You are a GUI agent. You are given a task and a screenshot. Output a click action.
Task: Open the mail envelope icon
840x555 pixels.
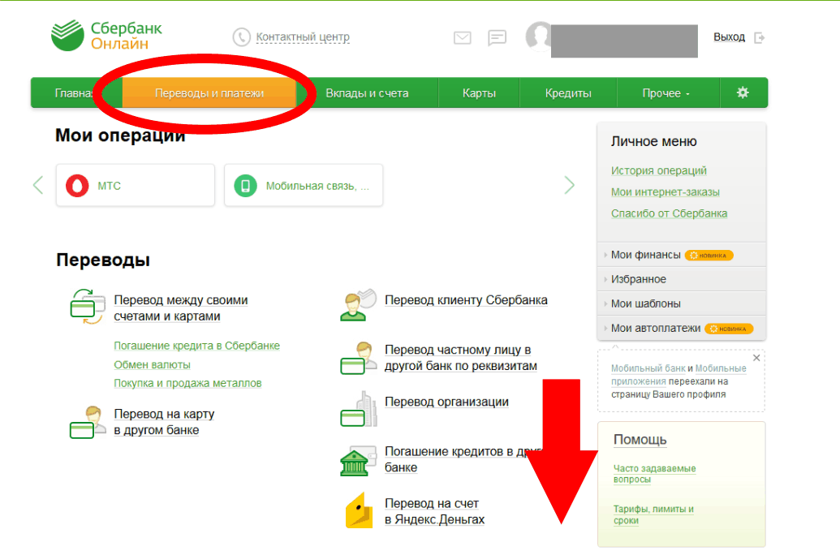coord(463,37)
